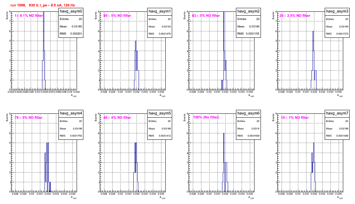Viewport: 355px width, 204px height.
Task: Click the Events y-axis title of havg_asym0
Action: pyautogui.click(x=7, y=15)
